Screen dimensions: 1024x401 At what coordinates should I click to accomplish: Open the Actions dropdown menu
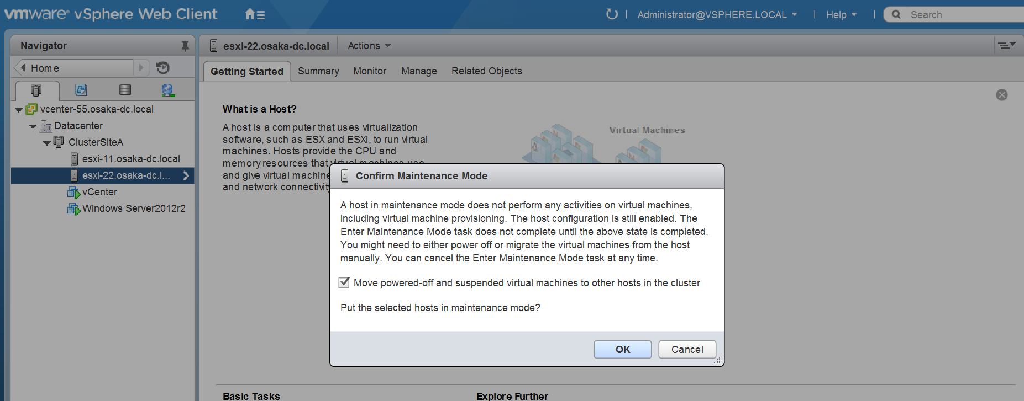click(369, 46)
